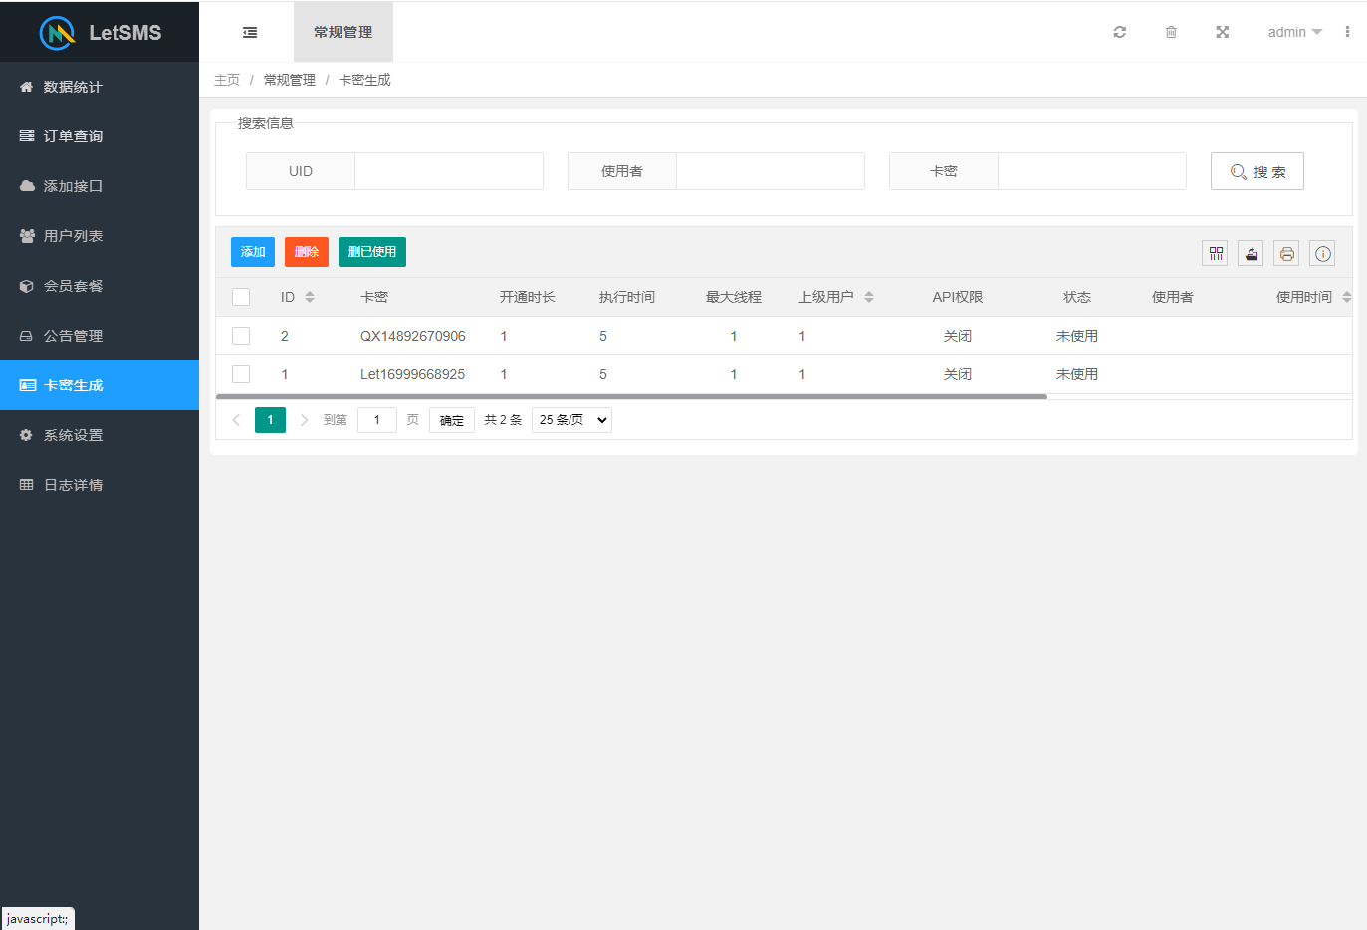Switch to the 常规管理 tab
Viewport: 1367px width, 930px height.
(x=342, y=31)
